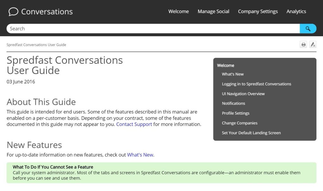Follow the Contact Support link

134,124
